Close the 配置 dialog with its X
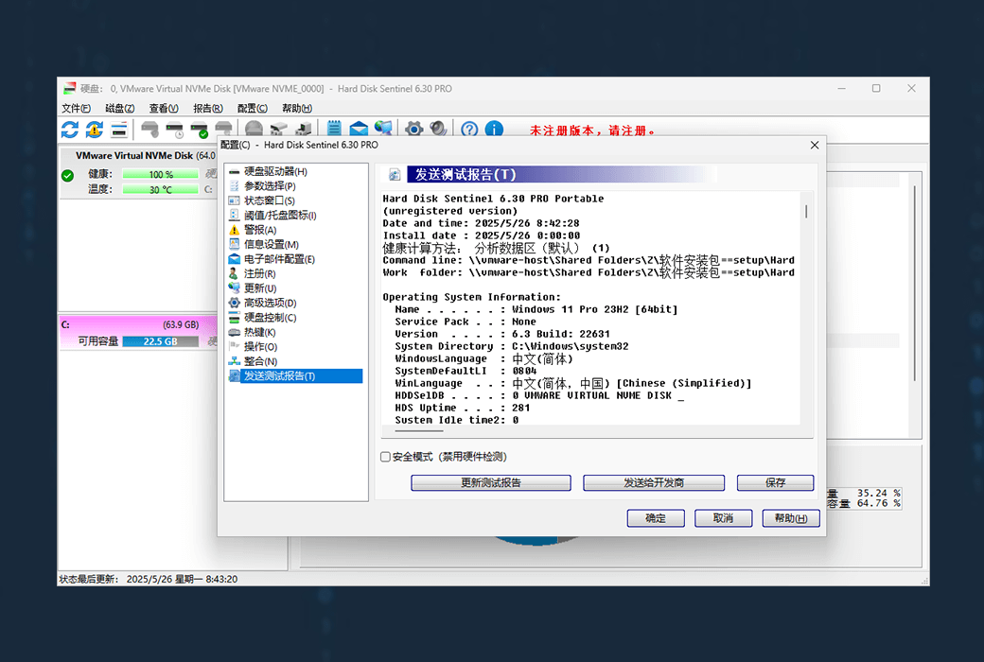 814,145
